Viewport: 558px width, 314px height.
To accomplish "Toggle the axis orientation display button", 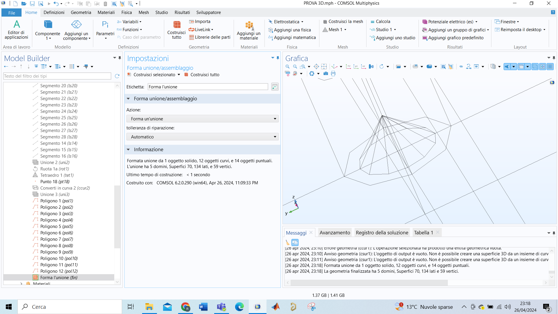I will (x=542, y=67).
